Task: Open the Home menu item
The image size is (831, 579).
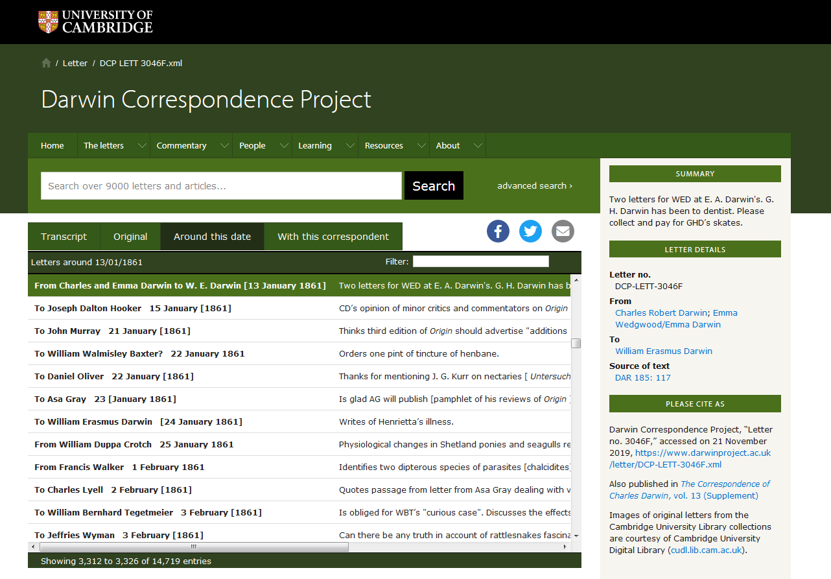Action: [x=53, y=146]
